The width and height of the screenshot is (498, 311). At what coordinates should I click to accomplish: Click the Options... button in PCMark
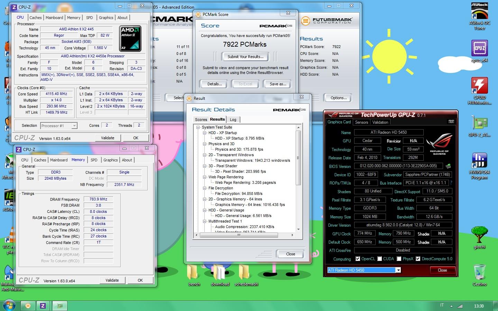tap(339, 98)
